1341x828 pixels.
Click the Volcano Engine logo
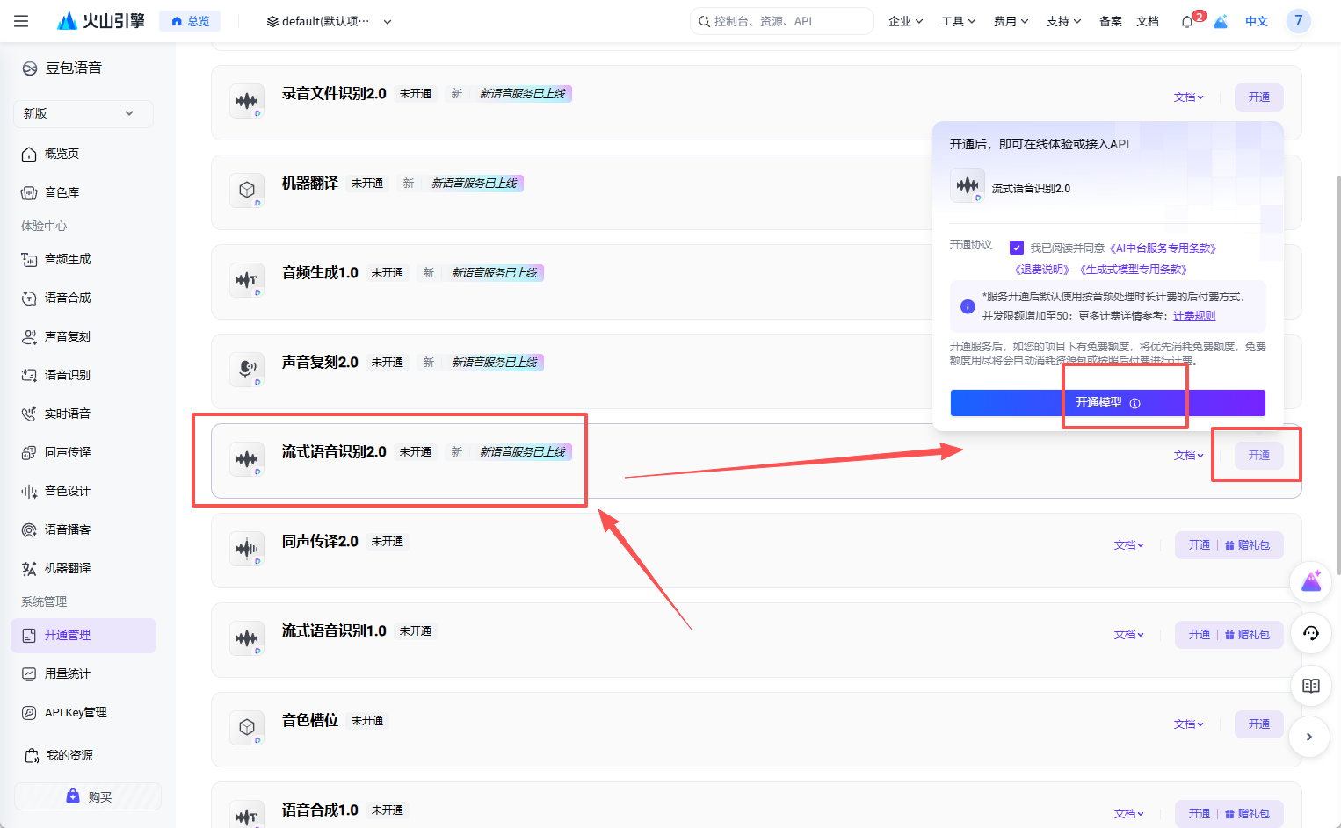point(101,21)
